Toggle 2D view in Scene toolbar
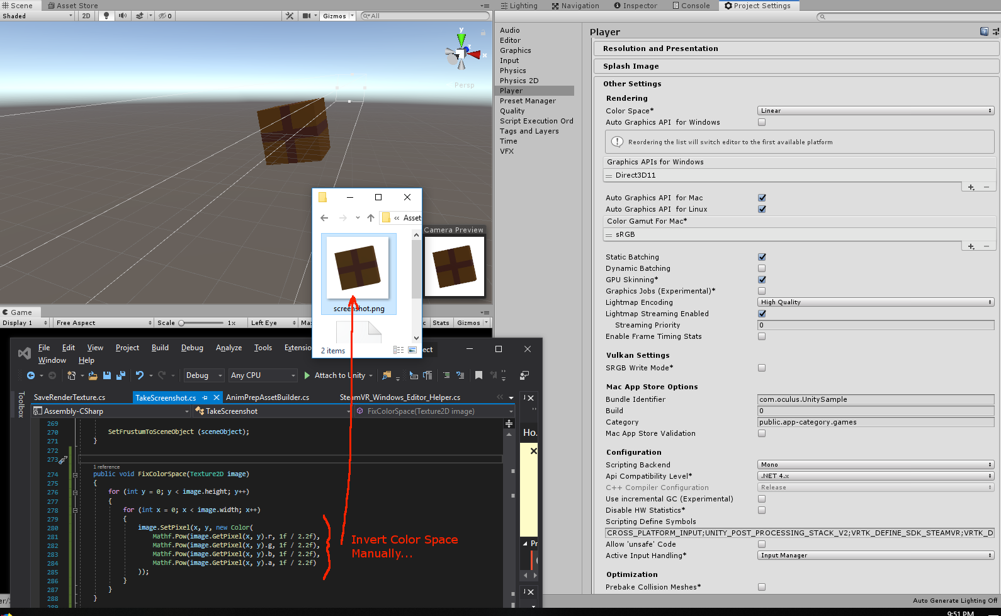1001x616 pixels. (x=86, y=16)
